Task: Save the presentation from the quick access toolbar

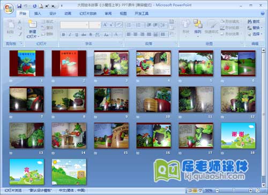Action: point(19,6)
